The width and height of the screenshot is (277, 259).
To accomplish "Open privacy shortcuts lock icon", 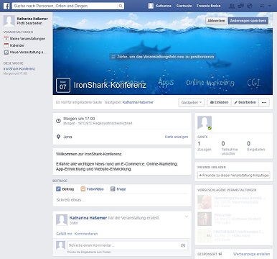I will [262, 6].
